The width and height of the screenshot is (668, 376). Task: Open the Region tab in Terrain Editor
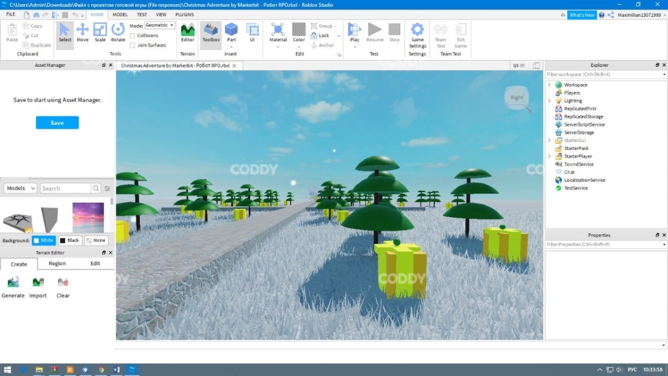pyautogui.click(x=57, y=263)
